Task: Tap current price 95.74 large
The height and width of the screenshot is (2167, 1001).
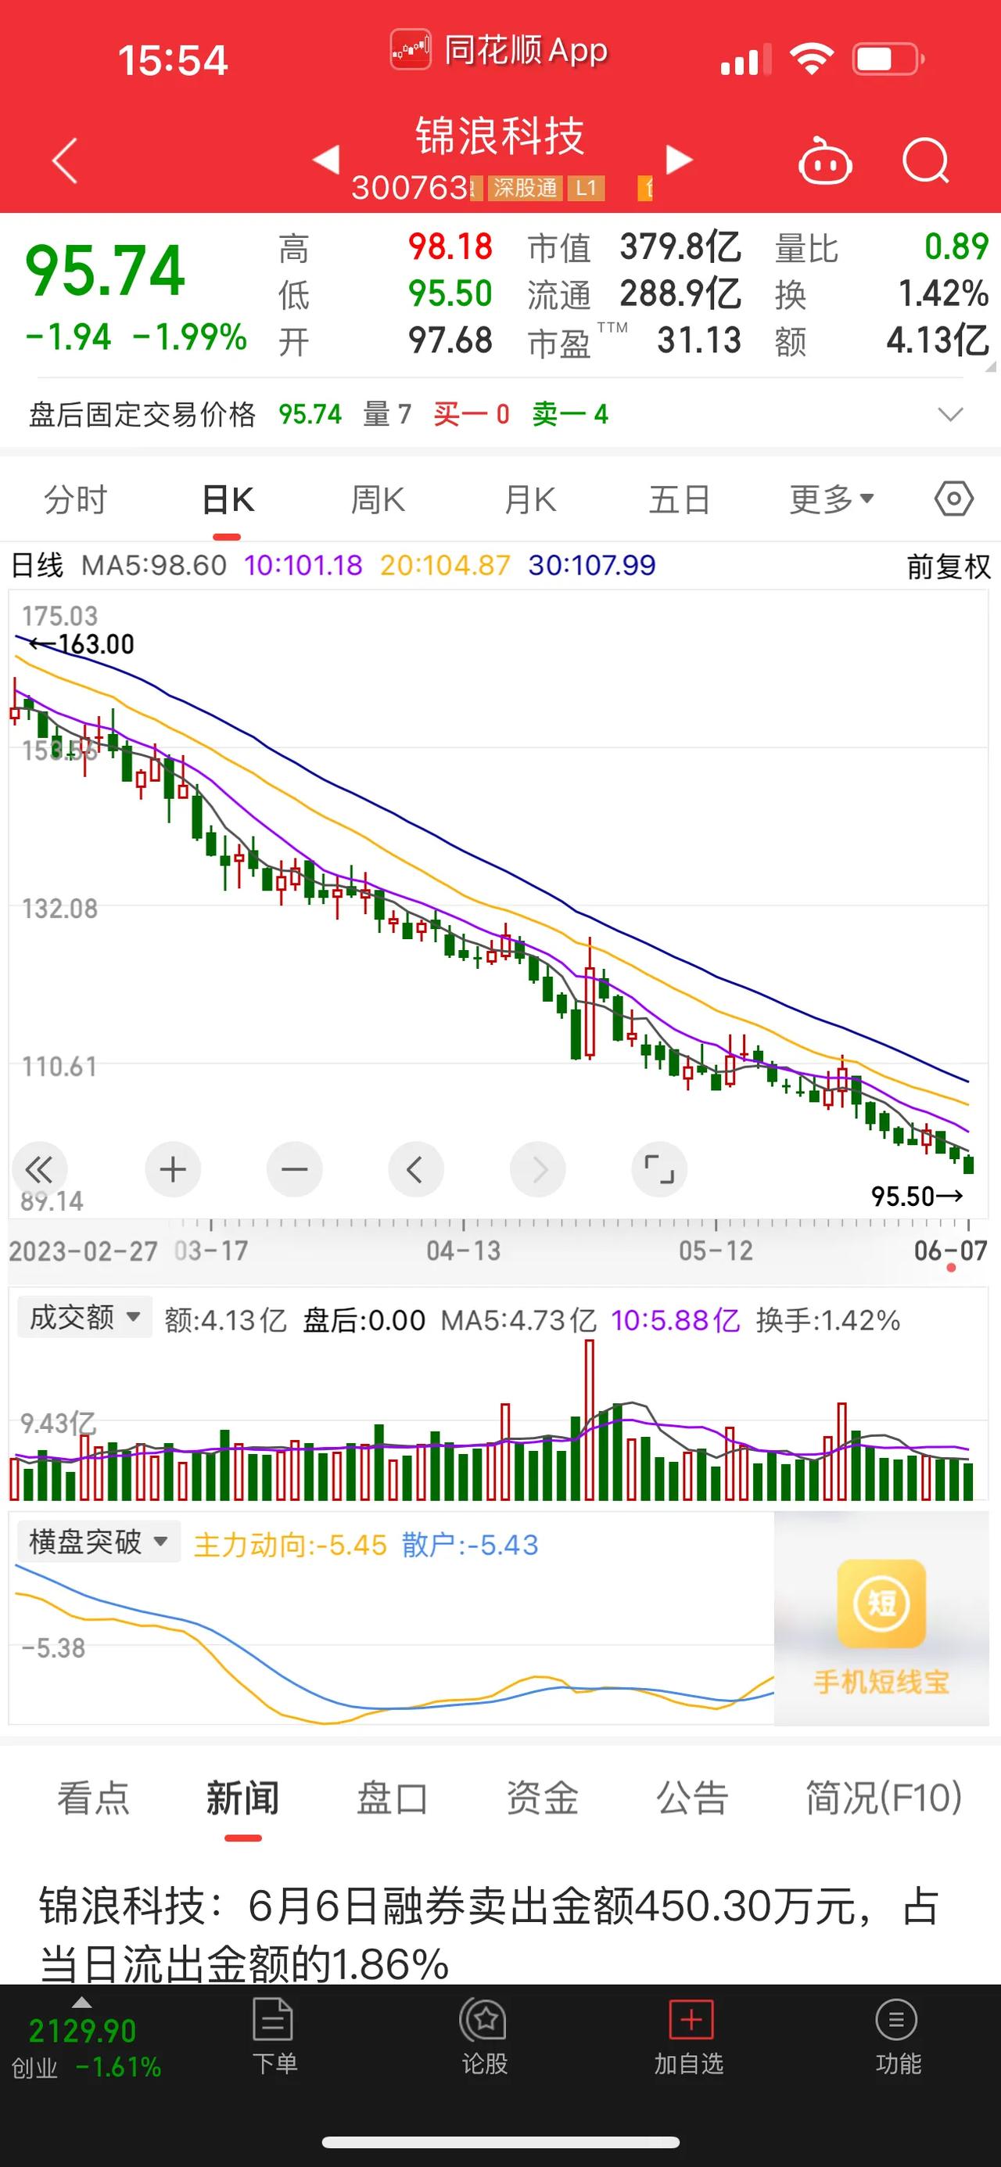Action: tap(105, 271)
